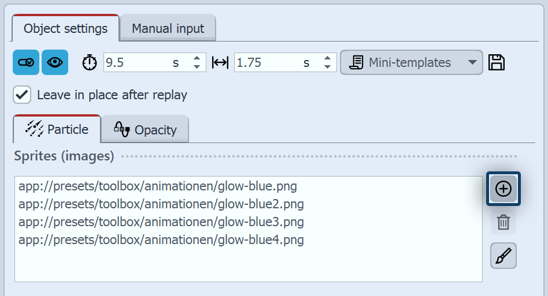Select the glow-blue3.png sprite entry
Viewport: 548px width, 296px height.
161,222
